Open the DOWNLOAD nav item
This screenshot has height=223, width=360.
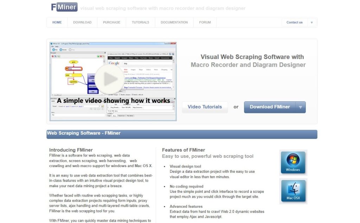82,23
